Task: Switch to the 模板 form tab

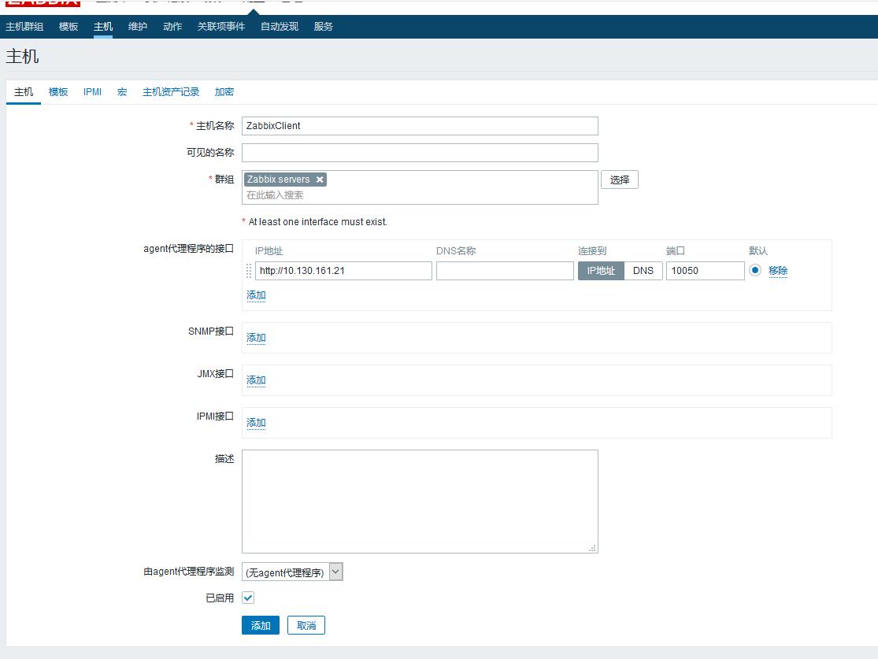Action: tap(58, 92)
